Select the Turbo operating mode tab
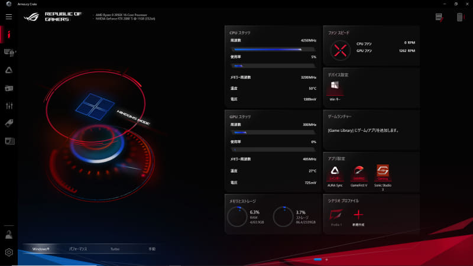 click(x=115, y=249)
